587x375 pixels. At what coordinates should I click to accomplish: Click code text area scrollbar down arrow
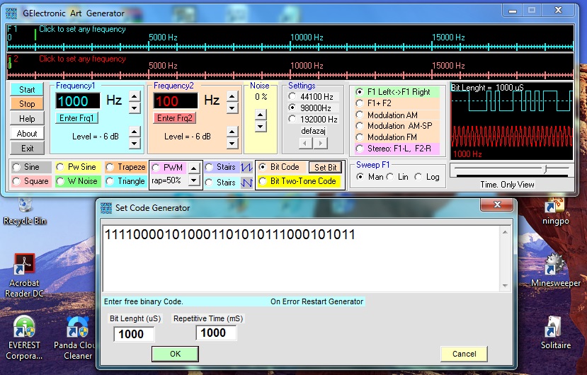coord(505,286)
